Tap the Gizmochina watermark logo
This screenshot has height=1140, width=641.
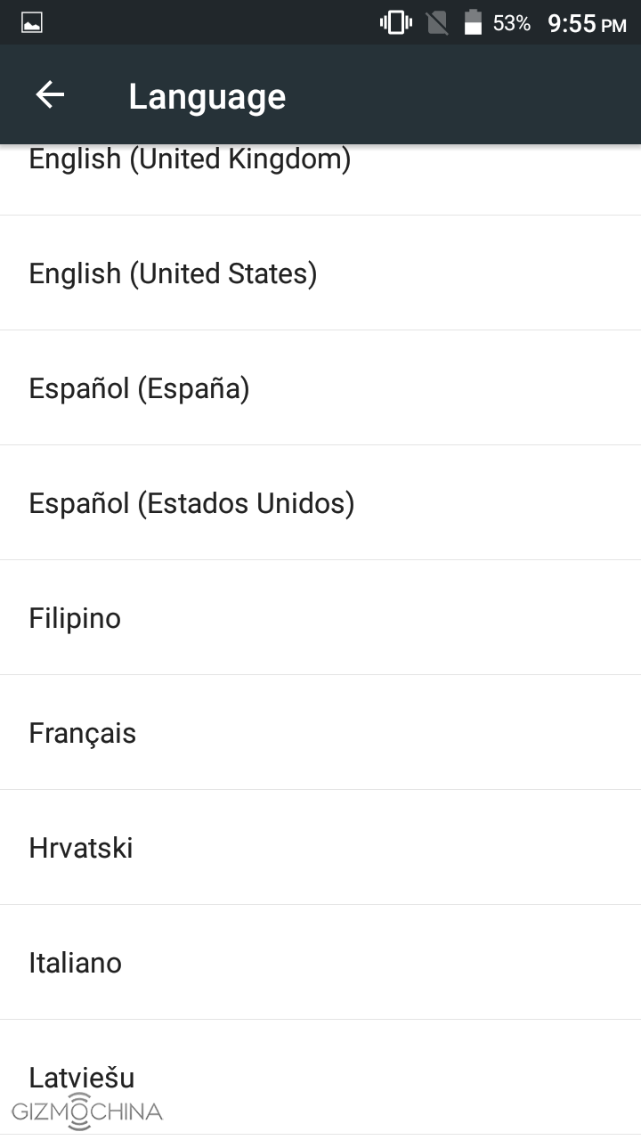[87, 1111]
